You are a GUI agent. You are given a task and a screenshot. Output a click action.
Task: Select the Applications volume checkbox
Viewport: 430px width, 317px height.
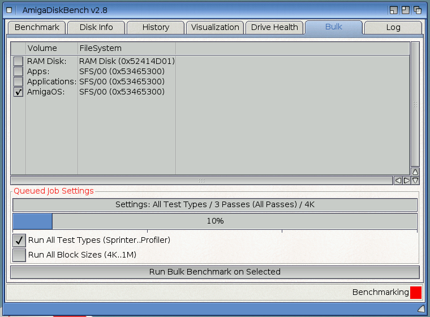tap(19, 82)
